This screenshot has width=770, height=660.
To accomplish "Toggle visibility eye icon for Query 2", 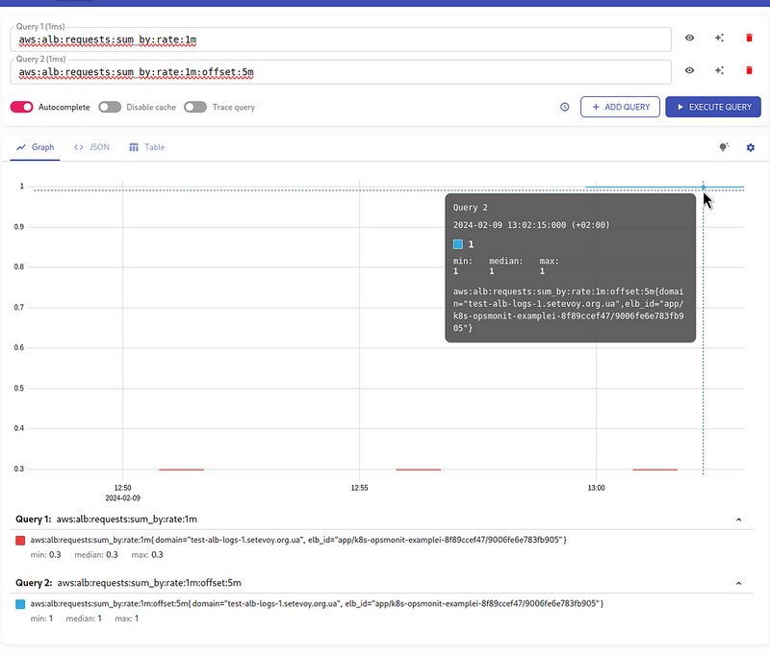I will (689, 71).
